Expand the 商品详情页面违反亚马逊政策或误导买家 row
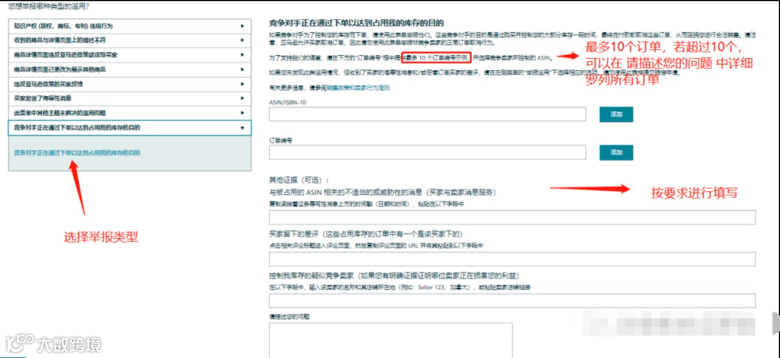The image size is (780, 358). [130, 55]
